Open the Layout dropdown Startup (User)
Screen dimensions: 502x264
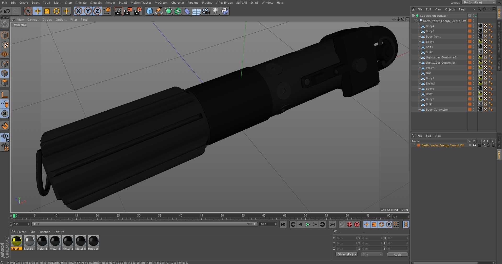click(478, 2)
